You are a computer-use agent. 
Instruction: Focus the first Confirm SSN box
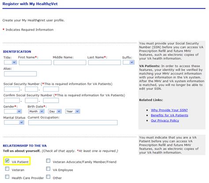[12, 101]
